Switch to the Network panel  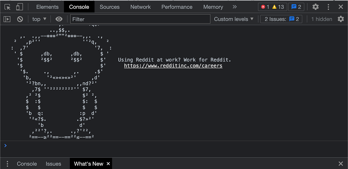(140, 7)
